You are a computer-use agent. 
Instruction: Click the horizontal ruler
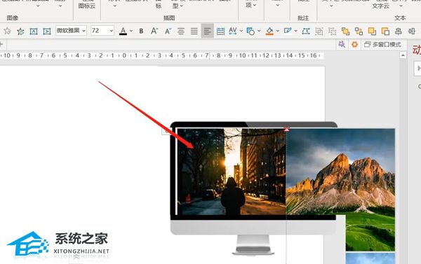click(x=161, y=55)
